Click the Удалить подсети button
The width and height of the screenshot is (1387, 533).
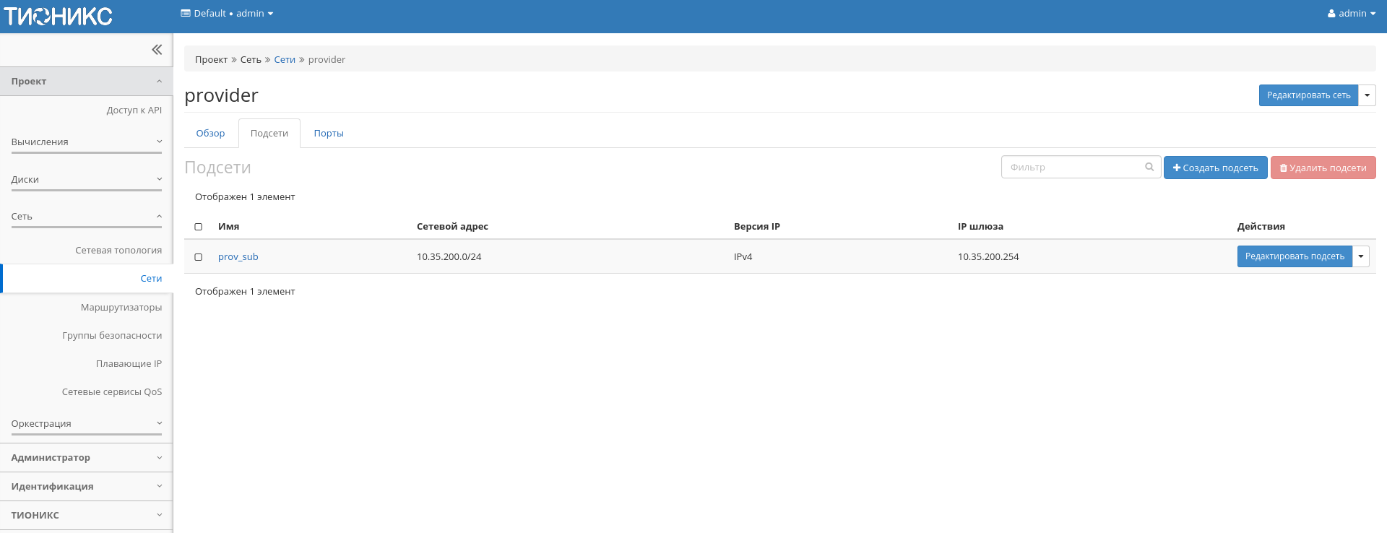click(x=1323, y=168)
